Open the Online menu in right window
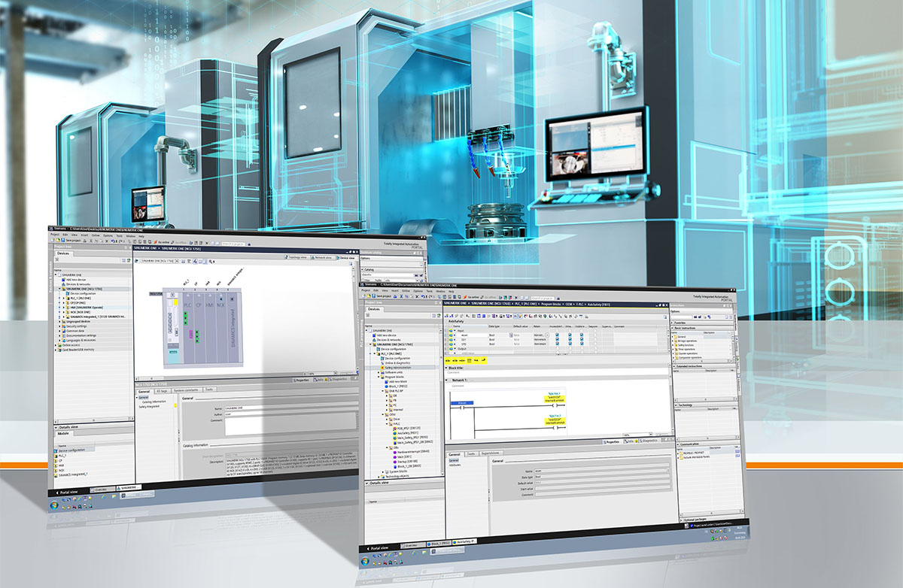The image size is (903, 588). coord(407,290)
